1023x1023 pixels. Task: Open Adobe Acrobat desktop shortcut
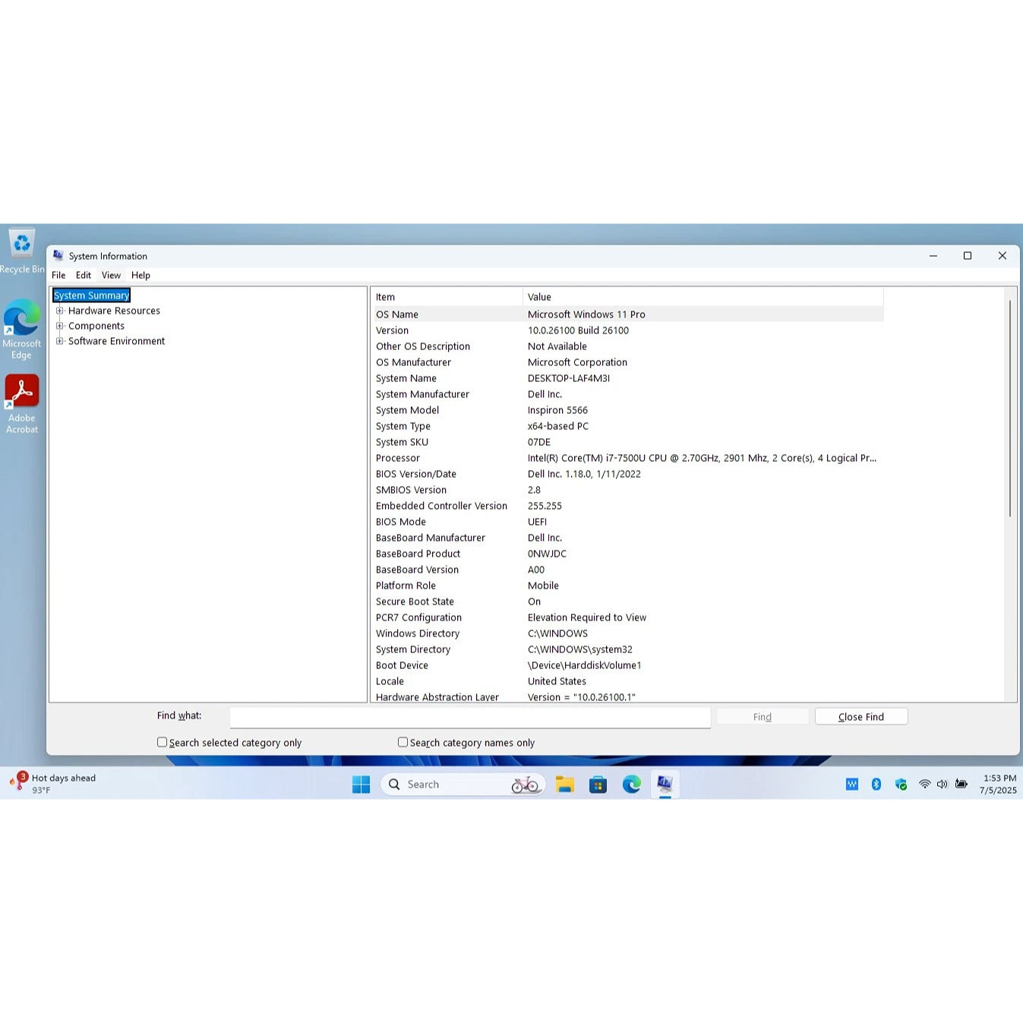point(21,392)
